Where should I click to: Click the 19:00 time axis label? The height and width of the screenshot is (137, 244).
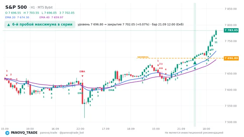(x=30, y=129)
